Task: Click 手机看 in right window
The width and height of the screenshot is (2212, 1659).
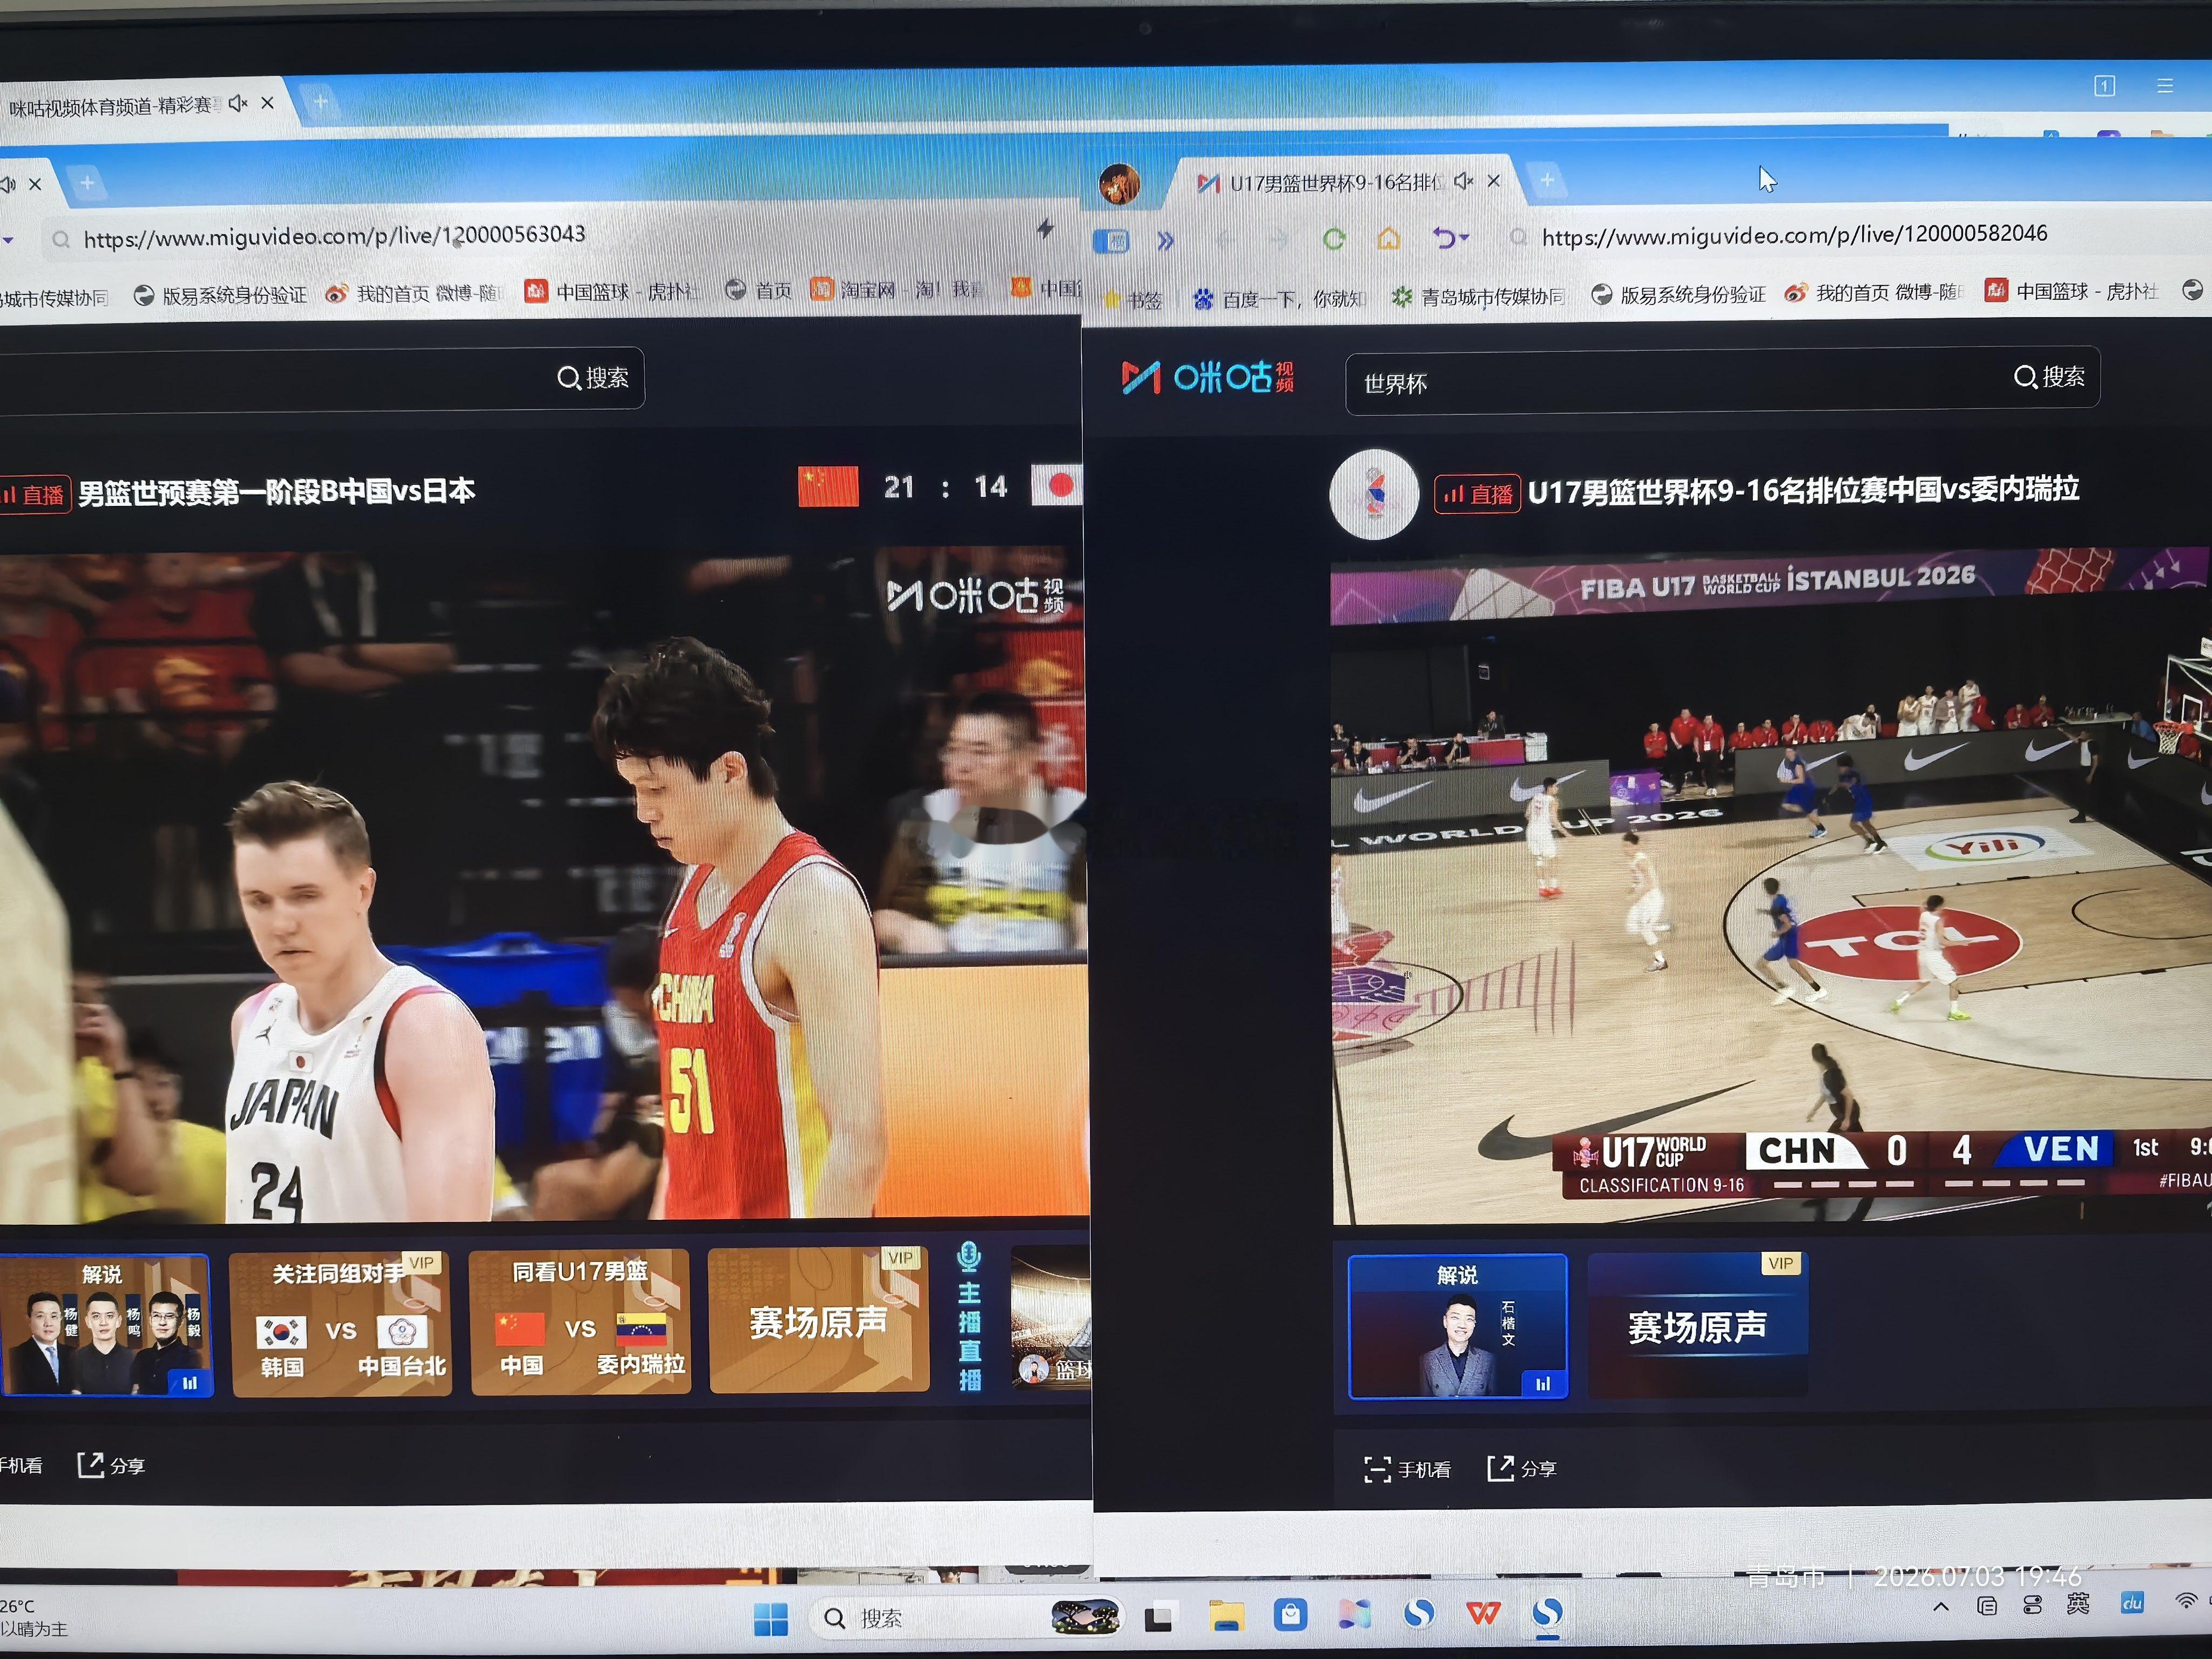Action: tap(1407, 1469)
